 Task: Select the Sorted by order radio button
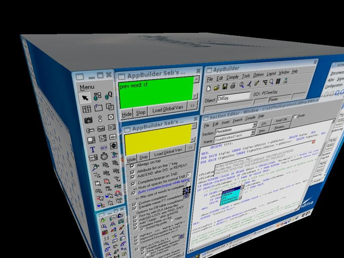142,229
